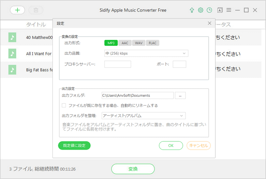Click 既定値に設定 reset button
The height and width of the screenshot is (179, 266).
click(x=74, y=145)
